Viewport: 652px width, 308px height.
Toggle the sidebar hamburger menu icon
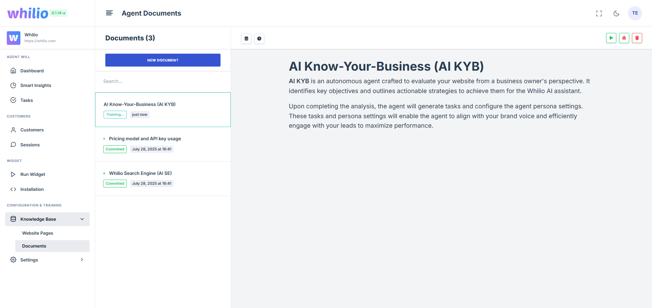point(109,13)
